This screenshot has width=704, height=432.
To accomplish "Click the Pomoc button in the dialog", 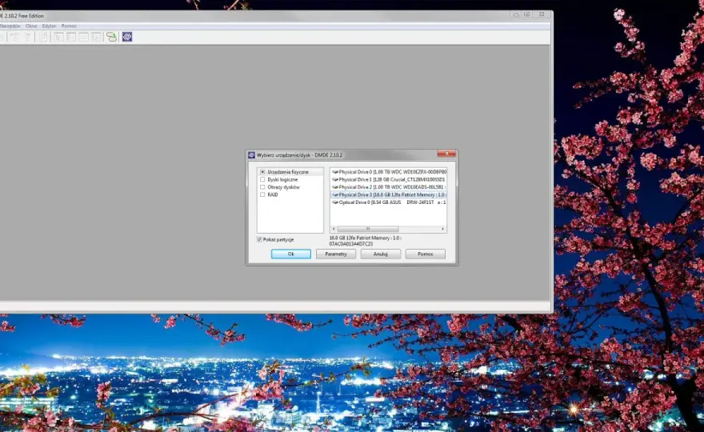I will pos(425,254).
